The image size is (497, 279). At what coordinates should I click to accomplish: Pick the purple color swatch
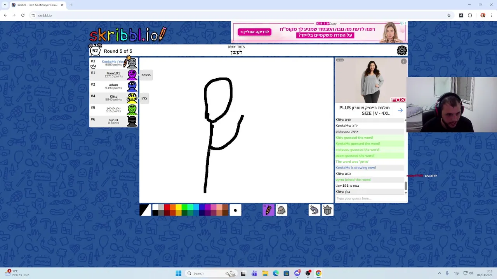(x=208, y=207)
